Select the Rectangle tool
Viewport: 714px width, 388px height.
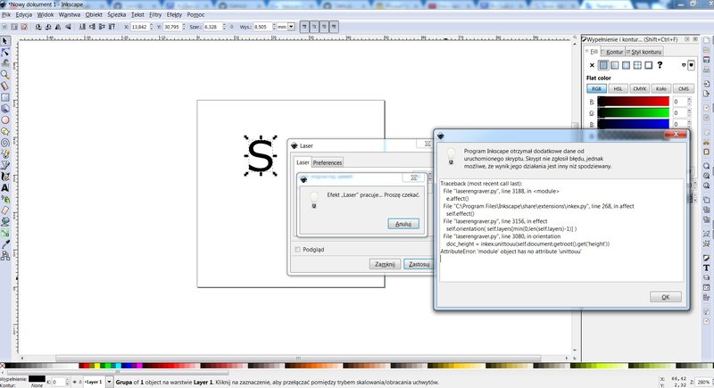[5, 97]
